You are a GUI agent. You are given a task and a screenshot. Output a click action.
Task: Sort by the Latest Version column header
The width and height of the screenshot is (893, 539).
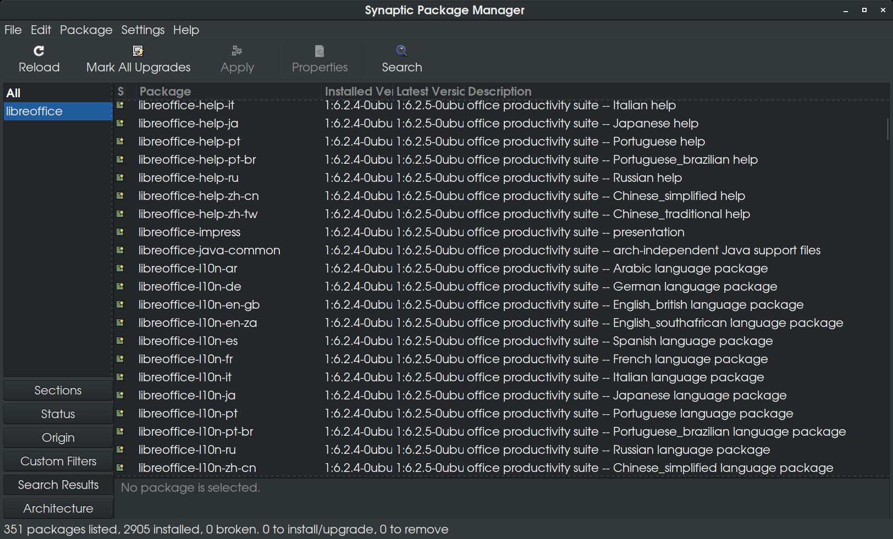click(x=429, y=91)
